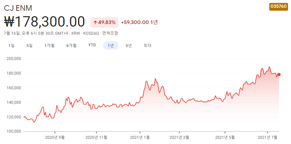Image resolution: width=291 pixels, height=144 pixels.
Task: Click the 2021년 5월 x-axis label
Action: point(225,138)
